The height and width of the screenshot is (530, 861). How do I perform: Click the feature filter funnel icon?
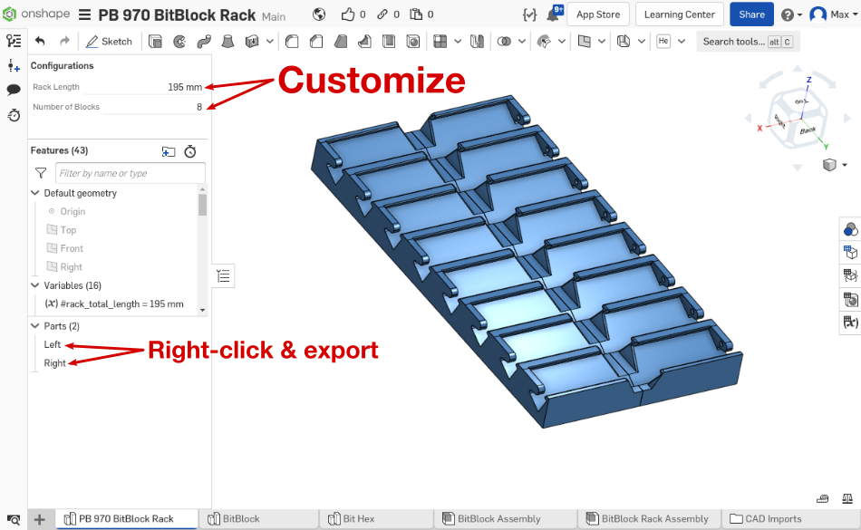pos(41,173)
